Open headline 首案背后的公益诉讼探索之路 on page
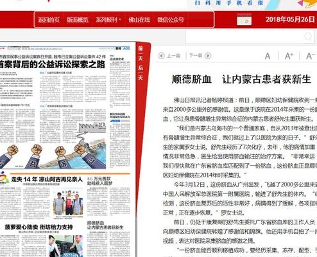The image size is (317, 257). [53, 64]
